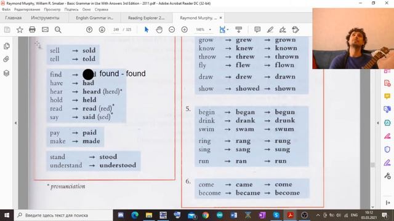The image size is (394, 221).
Task: Click the taskbar search box Введите здесь текст
Action: point(63,215)
